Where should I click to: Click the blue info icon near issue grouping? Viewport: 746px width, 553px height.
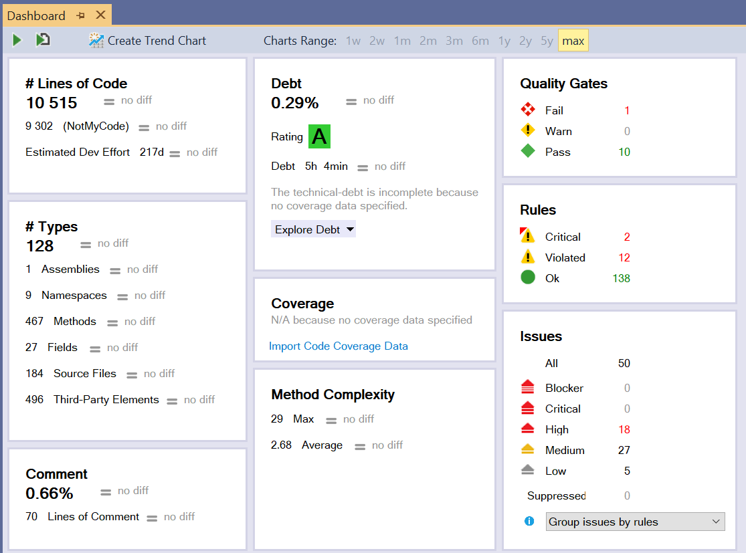528,521
